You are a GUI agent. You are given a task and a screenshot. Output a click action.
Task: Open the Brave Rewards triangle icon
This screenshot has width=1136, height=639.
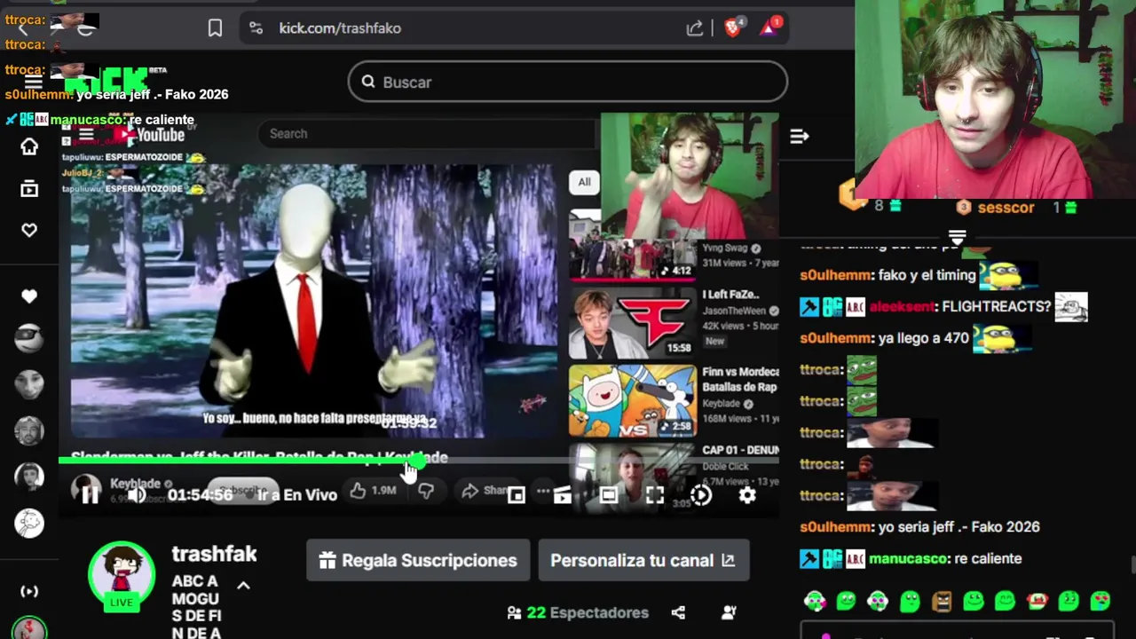coord(769,28)
